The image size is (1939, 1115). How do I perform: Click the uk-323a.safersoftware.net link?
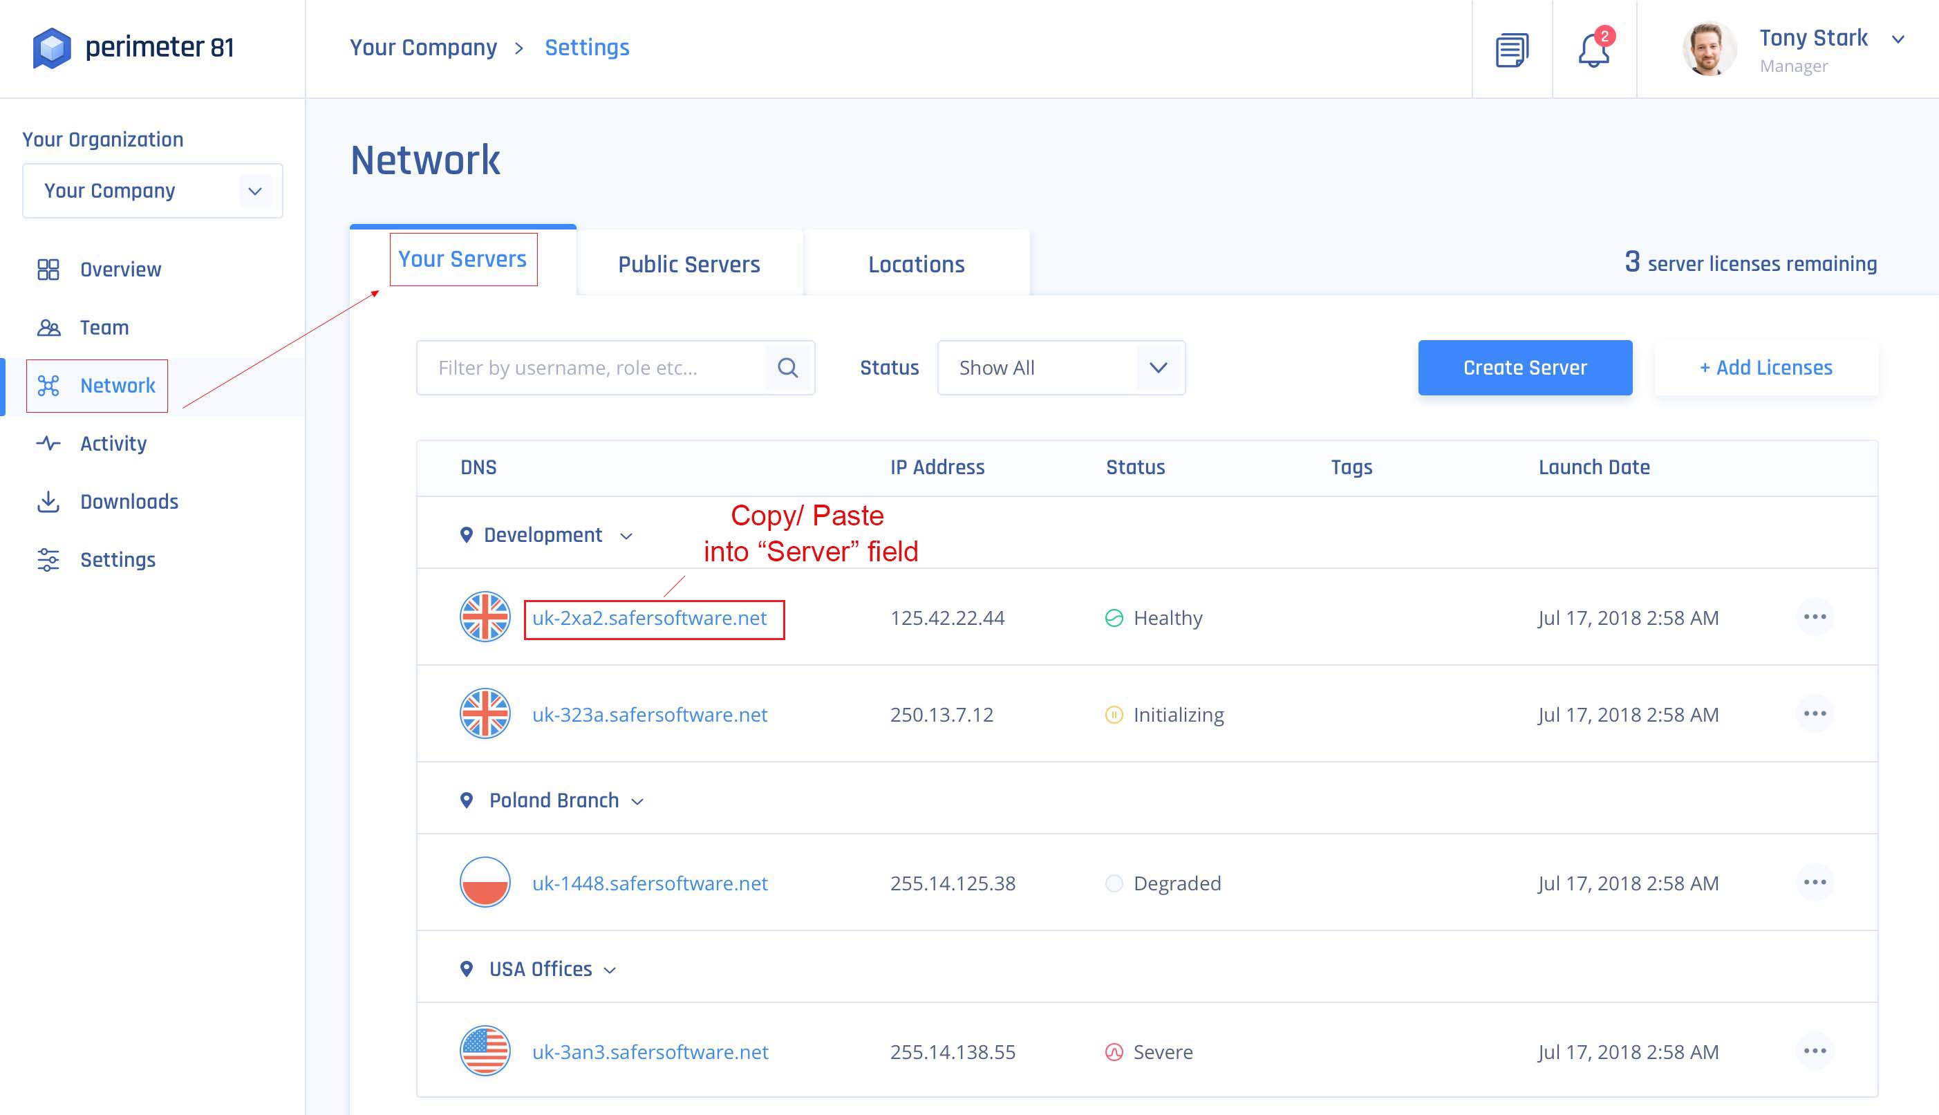(x=649, y=715)
